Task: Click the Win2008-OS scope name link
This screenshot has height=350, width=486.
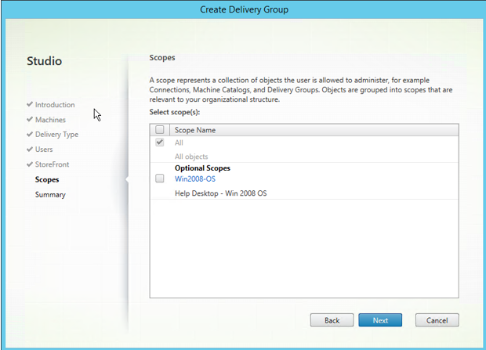Action: click(x=197, y=179)
